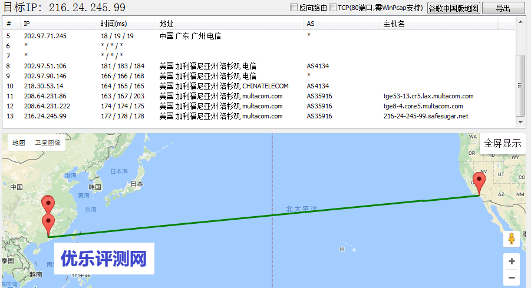Zoom out with the map minus button
Screen dimensions: 531x288
point(512,278)
